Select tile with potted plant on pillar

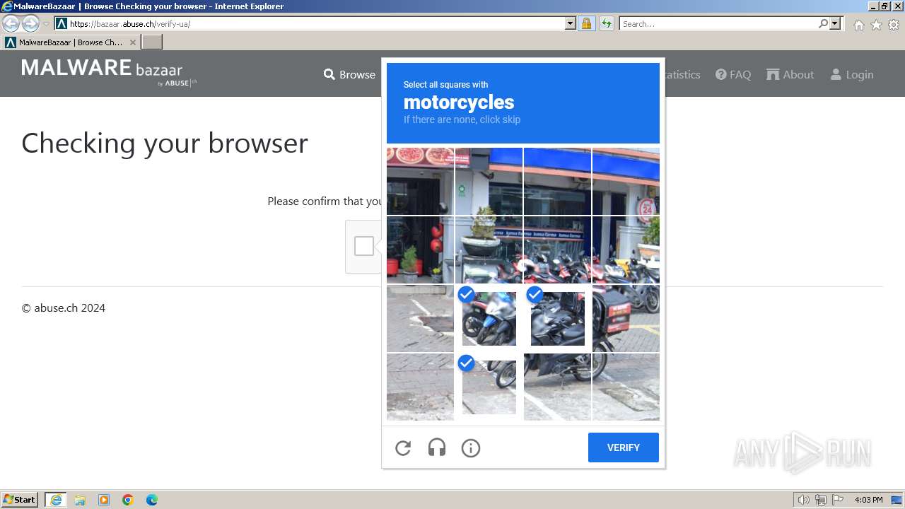(x=489, y=250)
